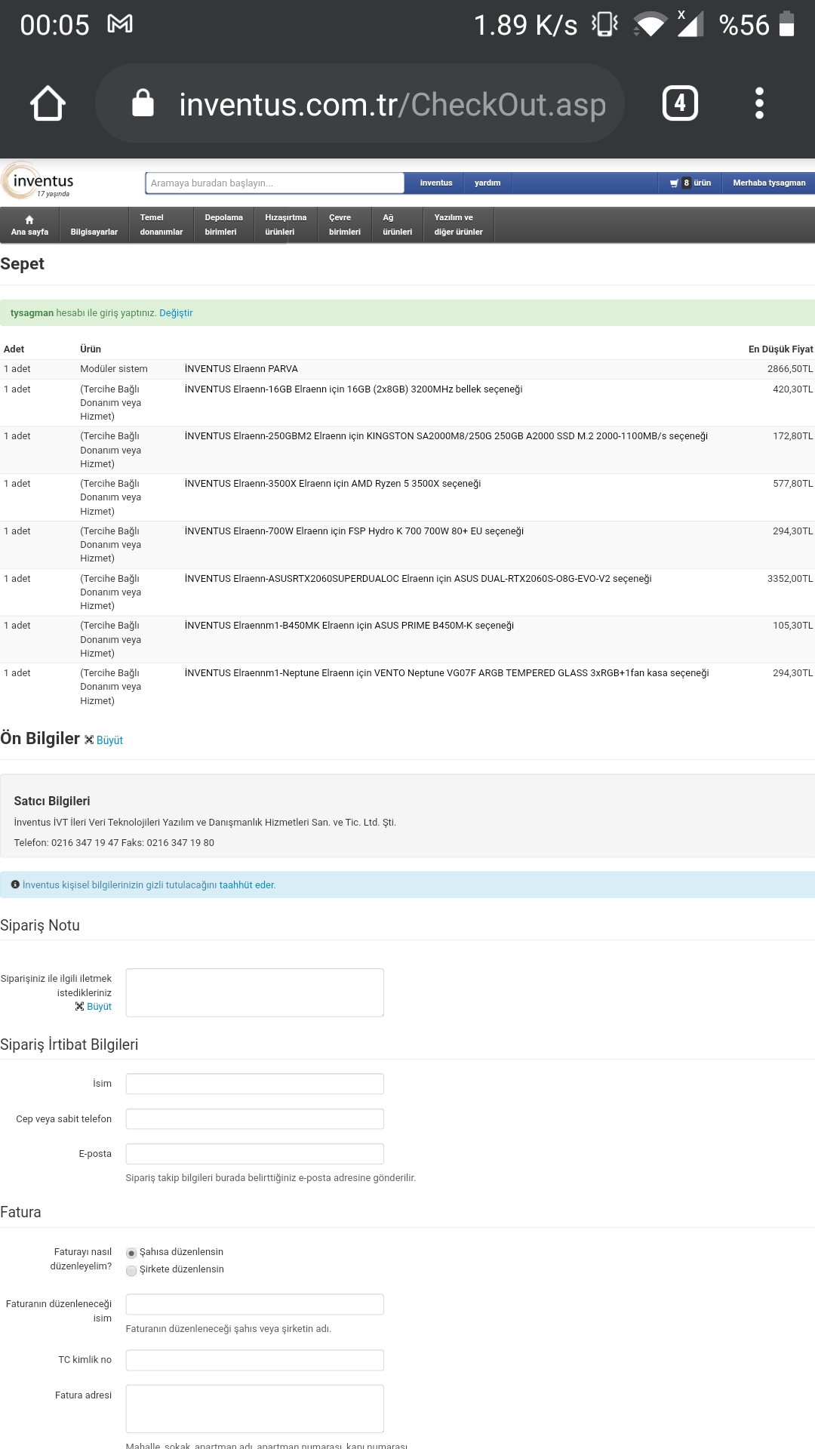The height and width of the screenshot is (1449, 815).
Task: Focus the İsim input field
Action: (255, 1084)
